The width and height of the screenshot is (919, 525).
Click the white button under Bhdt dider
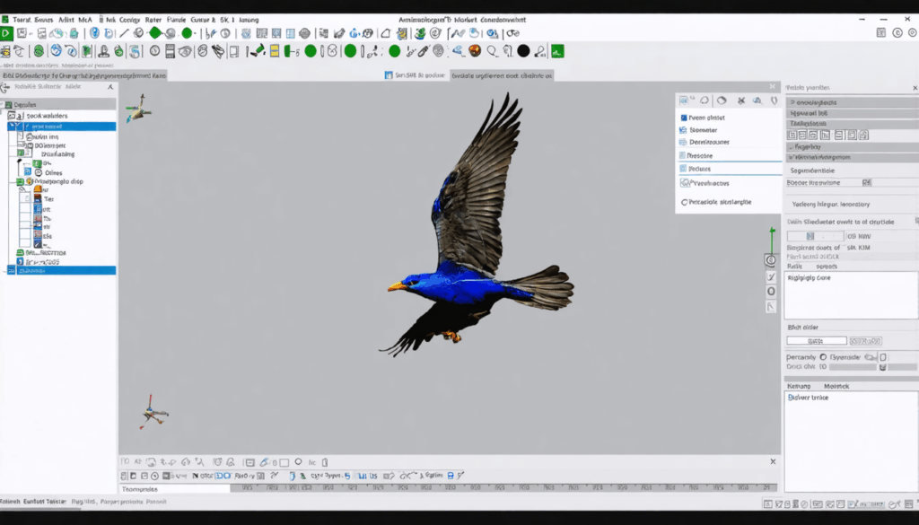(x=817, y=341)
